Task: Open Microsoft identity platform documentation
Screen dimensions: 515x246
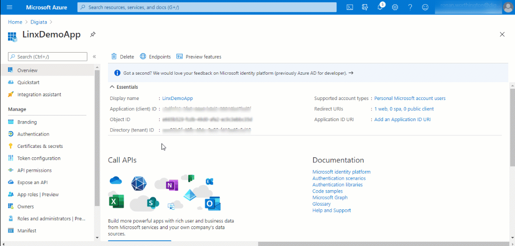Action: coord(341,172)
